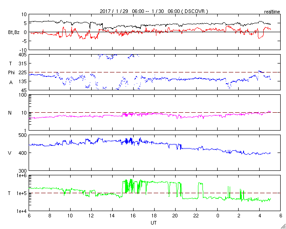
Task: Click hour "14" on the UT time axis
Action: tap(112, 216)
